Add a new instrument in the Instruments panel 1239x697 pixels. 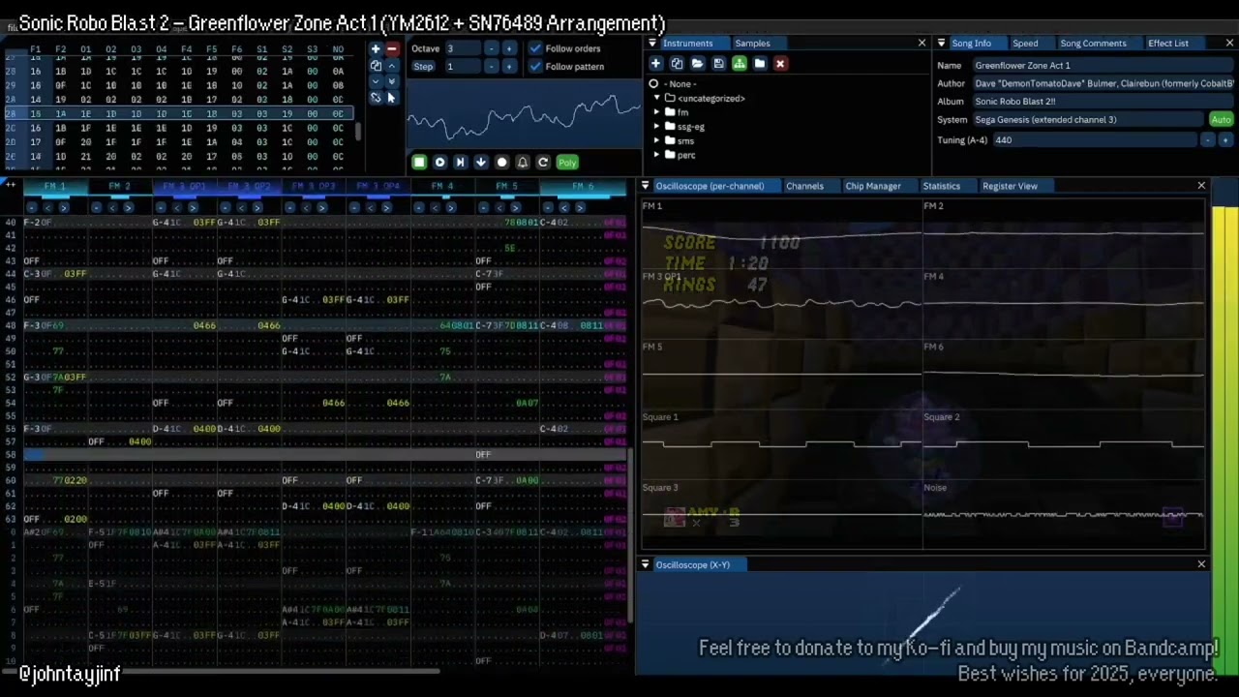[655, 64]
